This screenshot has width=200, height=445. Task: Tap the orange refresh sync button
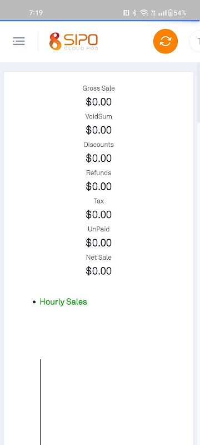click(166, 41)
